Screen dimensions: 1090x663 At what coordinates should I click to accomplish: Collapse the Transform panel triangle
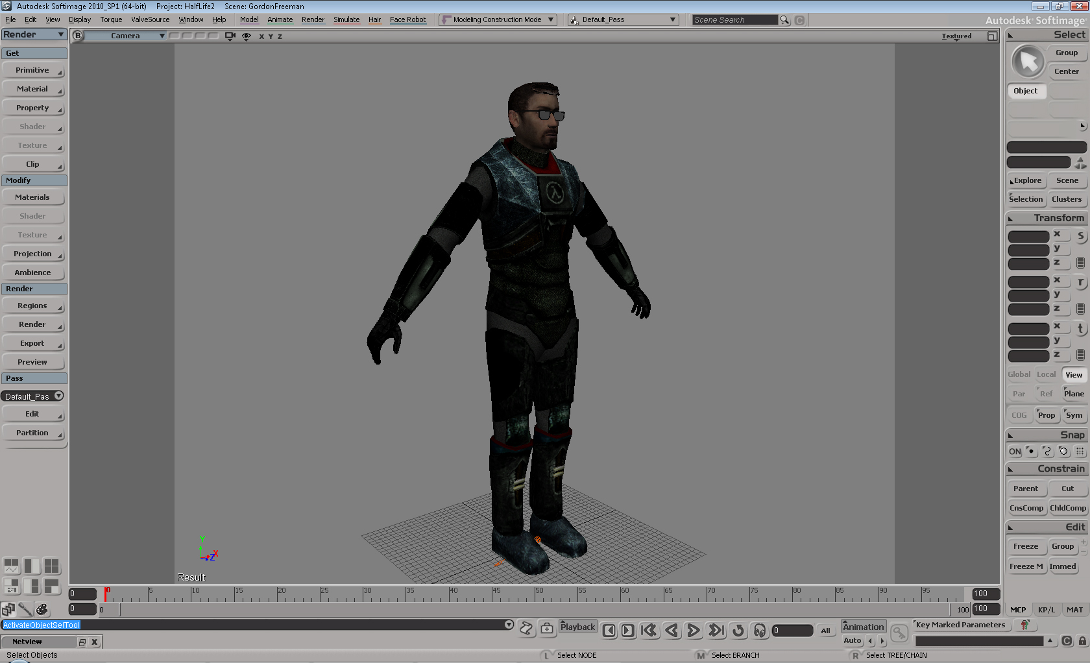point(1011,219)
